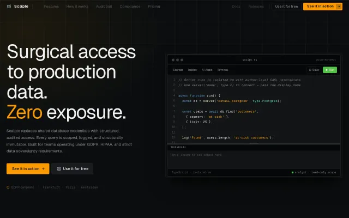
Task: Click the GDPR compliant text
Action: coord(22,187)
